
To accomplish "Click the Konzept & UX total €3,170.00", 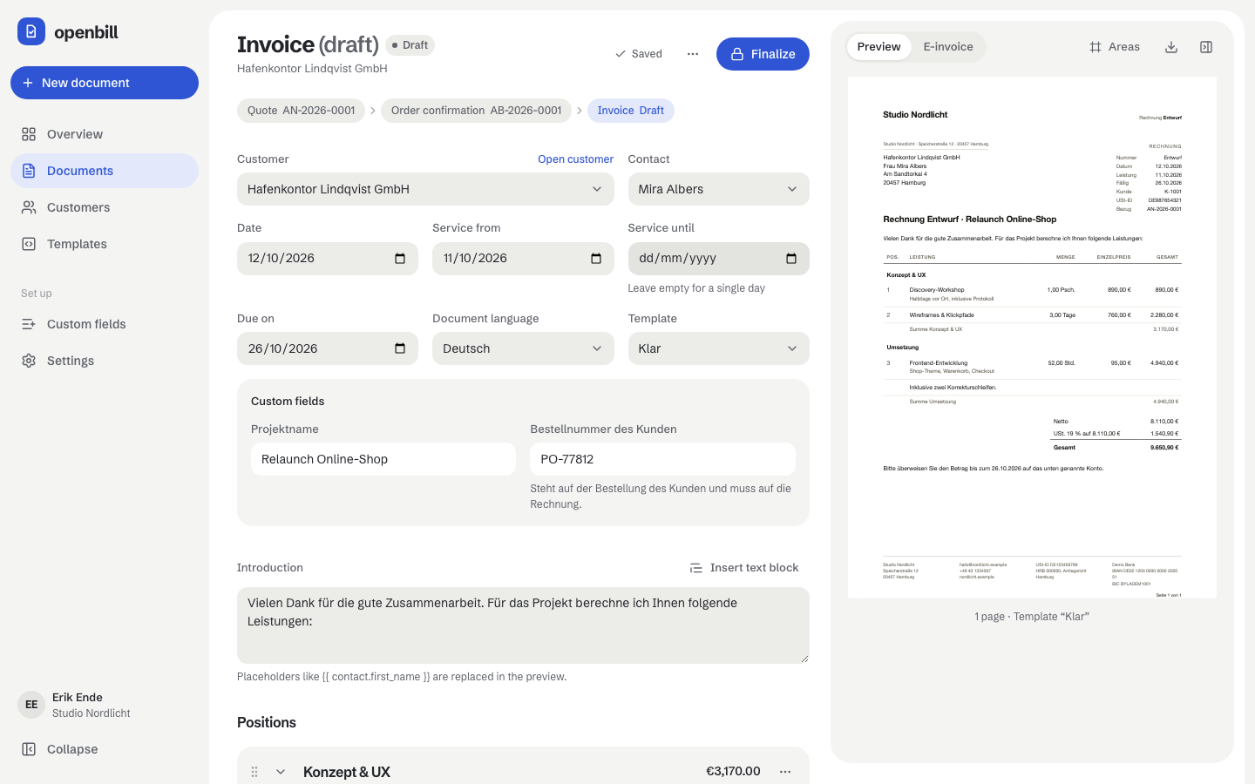I will pyautogui.click(x=733, y=772).
